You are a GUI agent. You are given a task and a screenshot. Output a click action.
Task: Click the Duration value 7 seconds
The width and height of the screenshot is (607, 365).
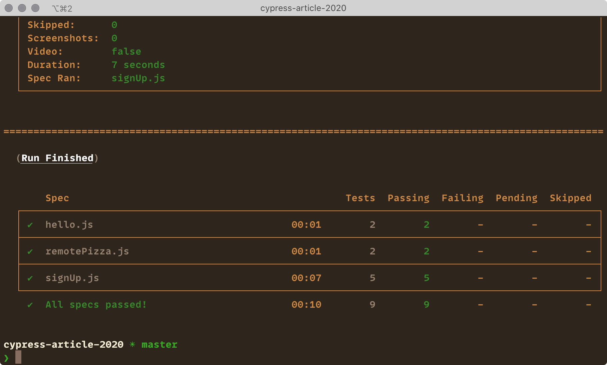tap(138, 65)
